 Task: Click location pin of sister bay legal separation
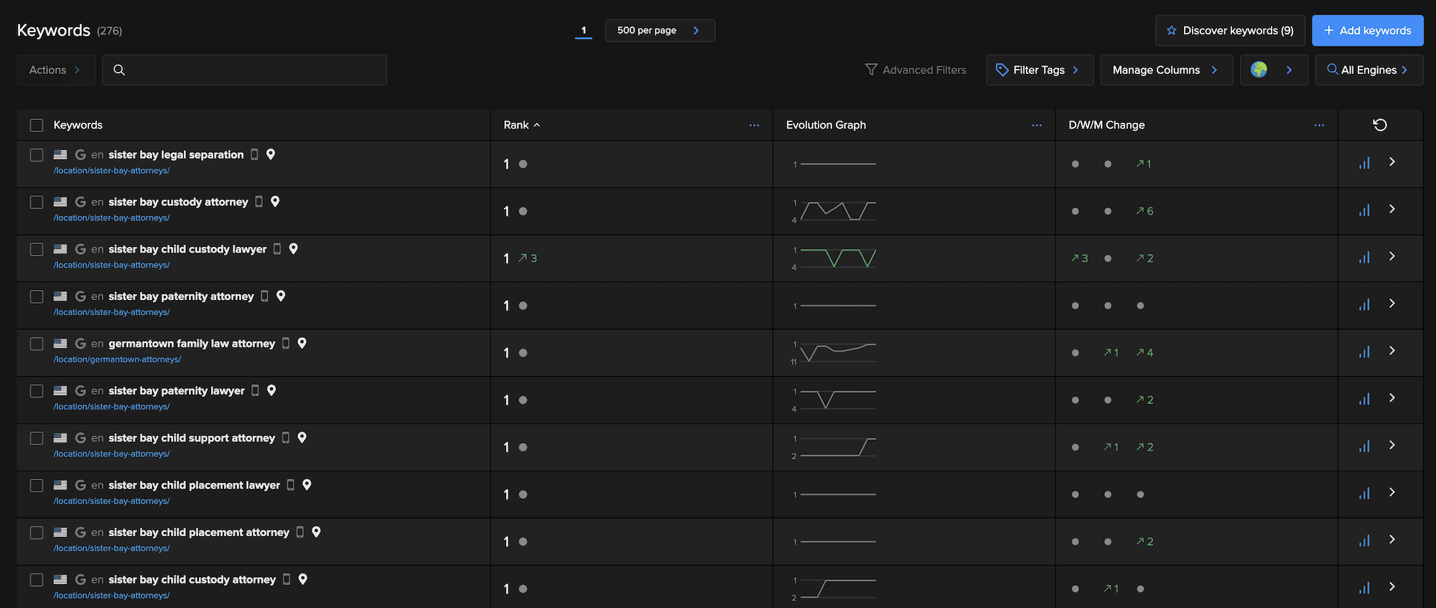click(x=271, y=154)
